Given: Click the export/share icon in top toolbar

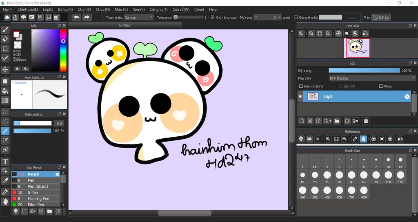Looking at the screenshot, I should pos(15,17).
